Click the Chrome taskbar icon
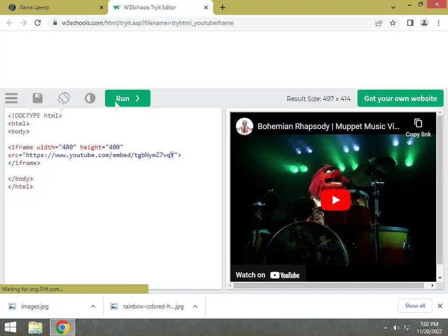This screenshot has height=336, width=448. [63, 327]
